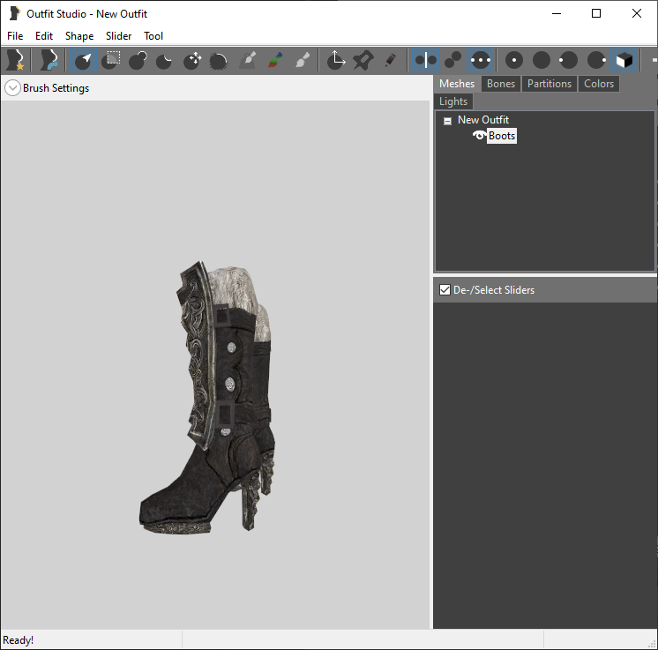Image resolution: width=658 pixels, height=650 pixels.
Task: Open the Tool menu
Action: (153, 36)
